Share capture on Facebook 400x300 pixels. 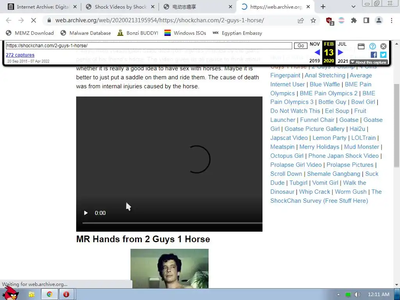coord(374,55)
